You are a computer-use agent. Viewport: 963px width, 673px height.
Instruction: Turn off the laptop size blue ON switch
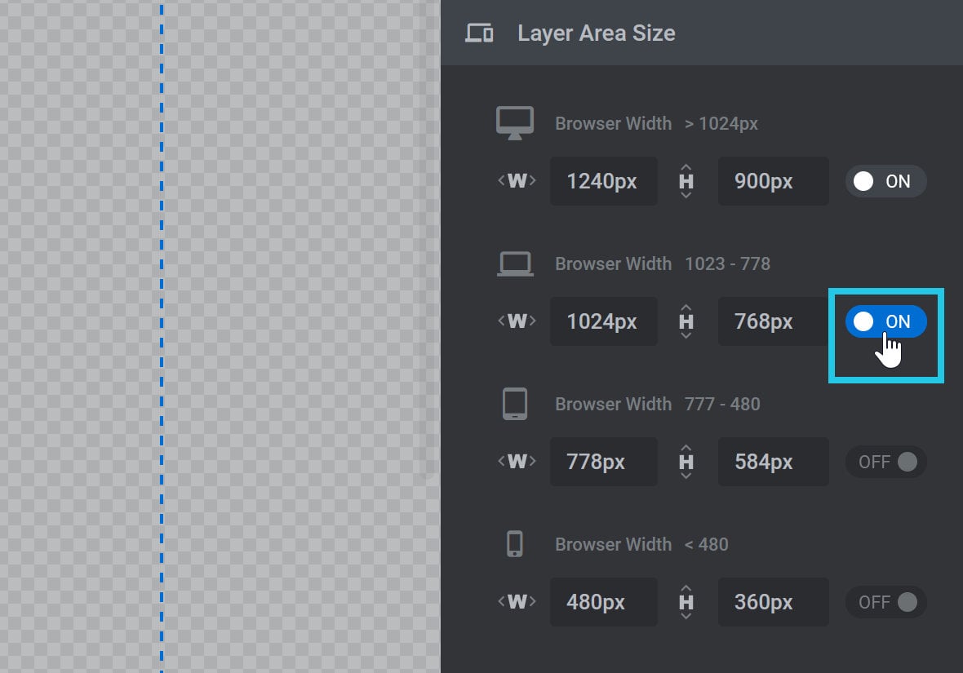(x=885, y=321)
